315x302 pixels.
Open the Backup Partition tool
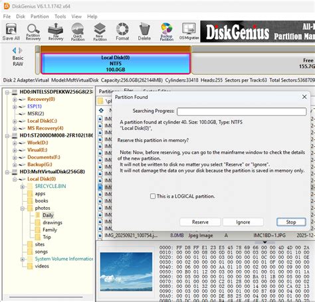click(167, 32)
